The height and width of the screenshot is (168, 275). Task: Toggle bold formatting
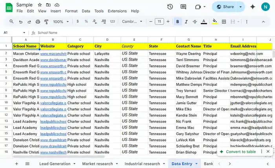pos(178,22)
